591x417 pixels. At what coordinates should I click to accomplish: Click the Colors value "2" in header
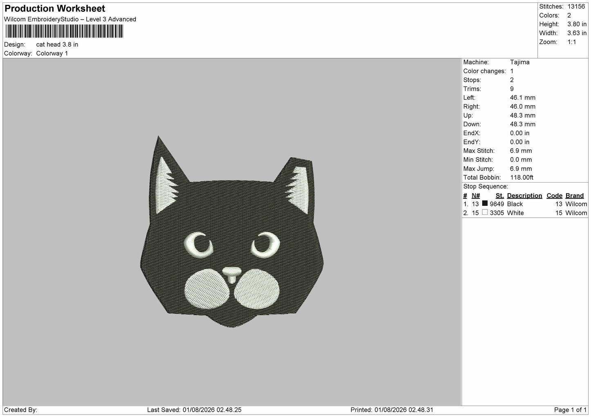pyautogui.click(x=569, y=16)
